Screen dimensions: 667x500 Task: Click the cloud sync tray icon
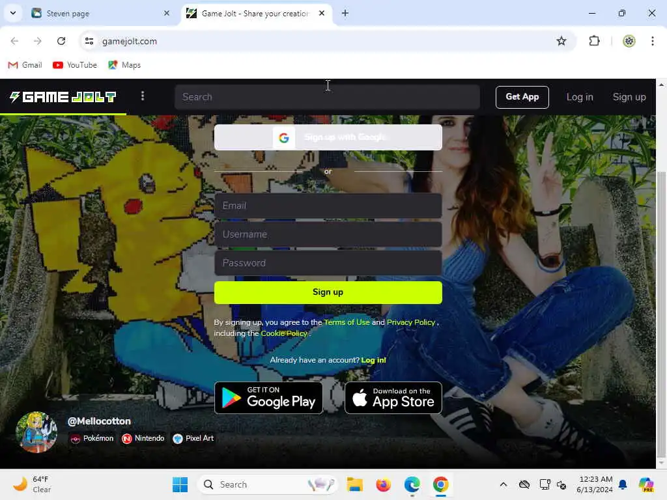(524, 484)
